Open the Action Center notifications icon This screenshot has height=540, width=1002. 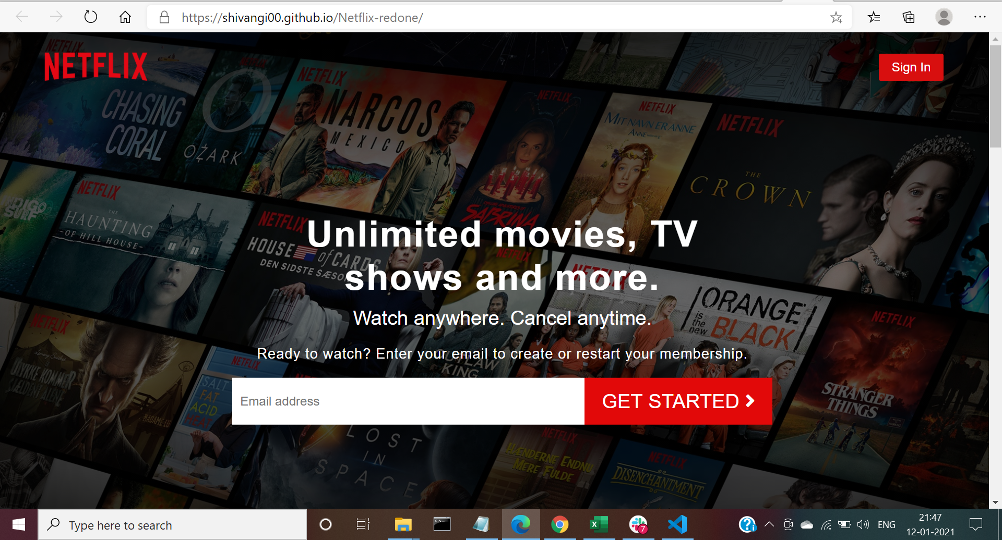(x=975, y=524)
